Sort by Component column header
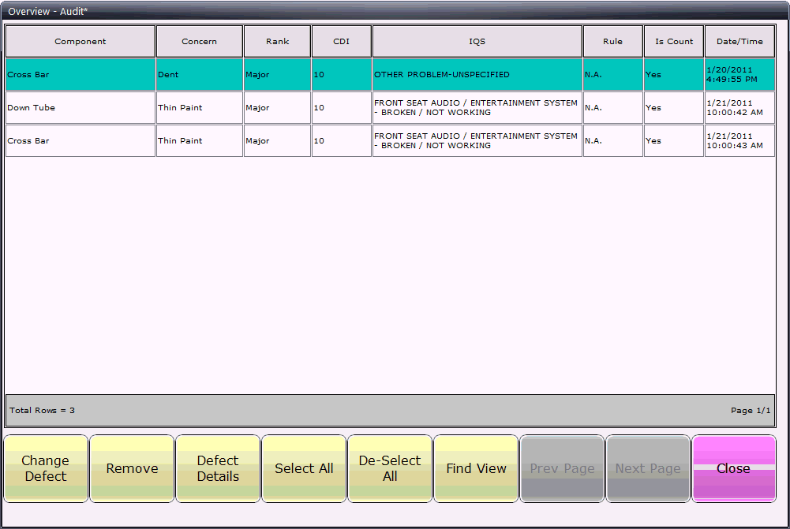This screenshot has height=529, width=790. pyautogui.click(x=80, y=41)
